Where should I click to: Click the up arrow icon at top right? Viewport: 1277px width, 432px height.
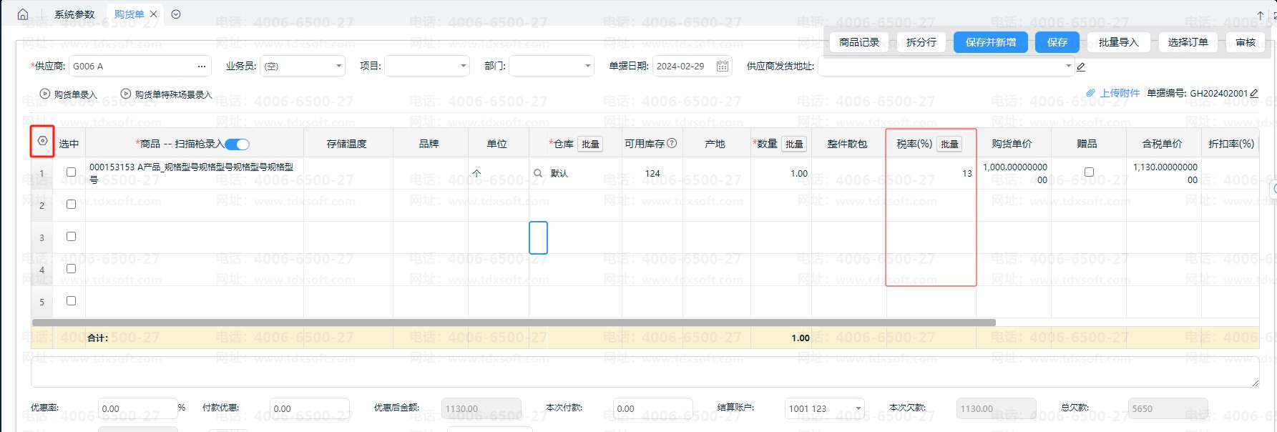click(x=1261, y=15)
